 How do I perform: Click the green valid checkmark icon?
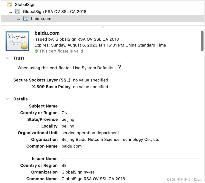point(36,51)
